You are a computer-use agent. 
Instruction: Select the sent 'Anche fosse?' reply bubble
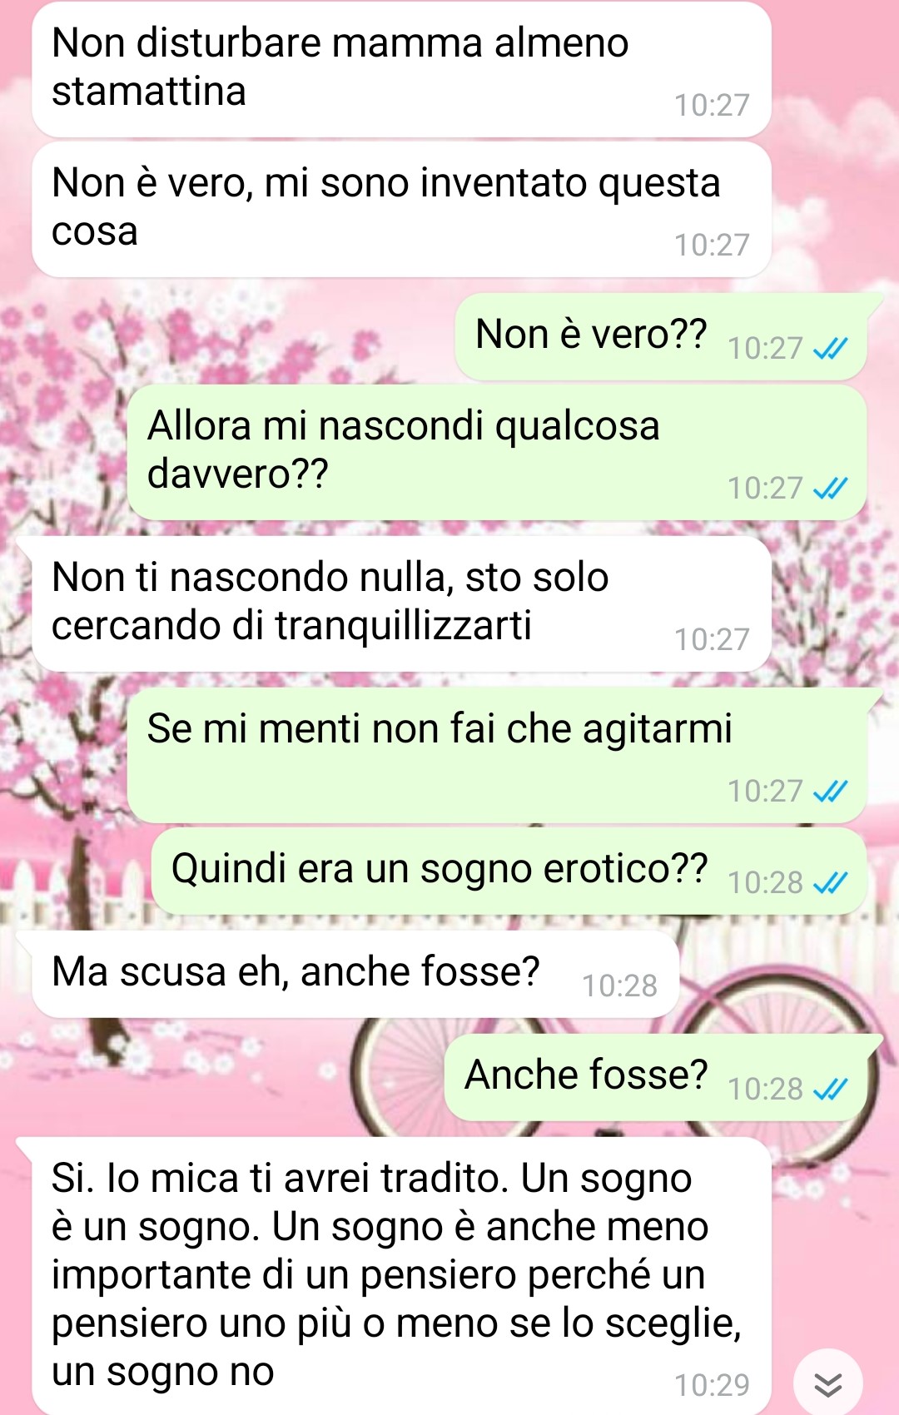(x=656, y=1078)
